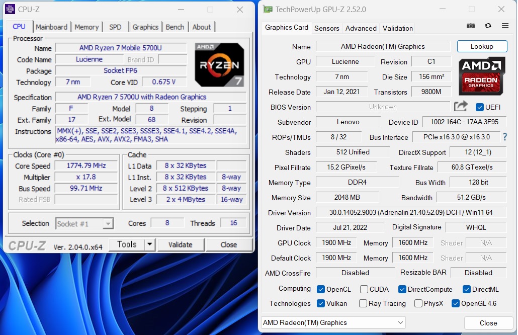Click the Multiplier x 17.8 value
The height and width of the screenshot is (335, 518).
point(86,177)
